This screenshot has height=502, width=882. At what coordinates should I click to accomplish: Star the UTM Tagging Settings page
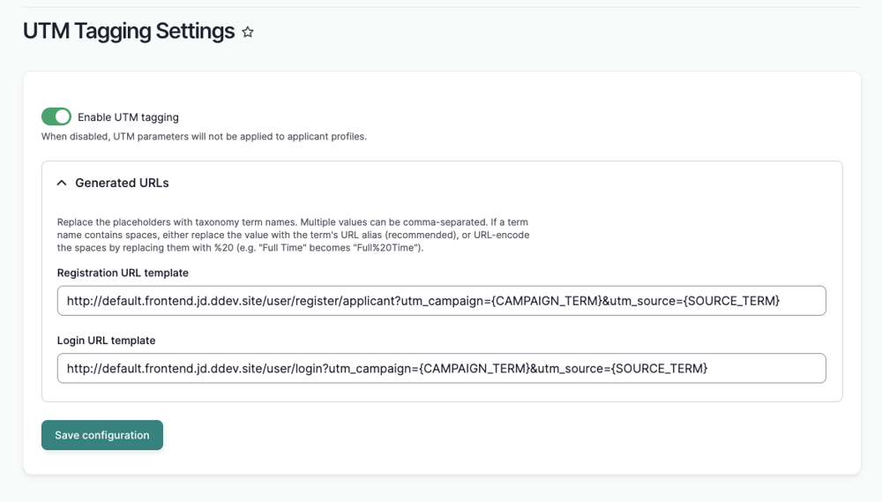[x=248, y=32]
